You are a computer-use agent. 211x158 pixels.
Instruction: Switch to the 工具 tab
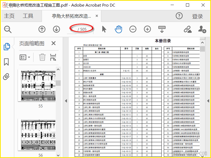(x=28, y=16)
